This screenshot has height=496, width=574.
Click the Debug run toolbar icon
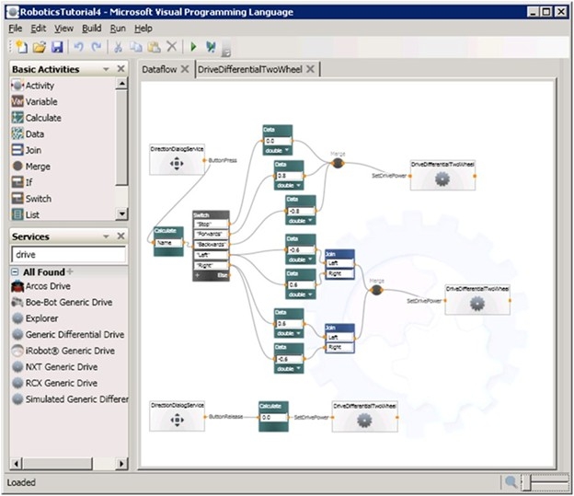(x=211, y=47)
